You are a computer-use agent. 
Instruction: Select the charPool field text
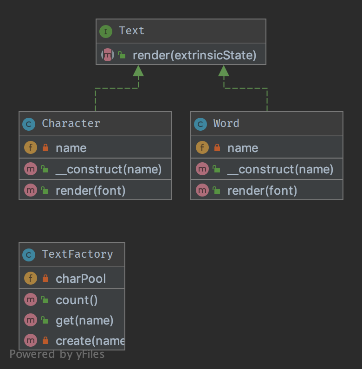81,279
